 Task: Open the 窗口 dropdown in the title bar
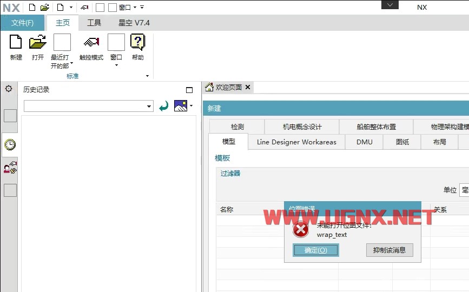(x=128, y=7)
